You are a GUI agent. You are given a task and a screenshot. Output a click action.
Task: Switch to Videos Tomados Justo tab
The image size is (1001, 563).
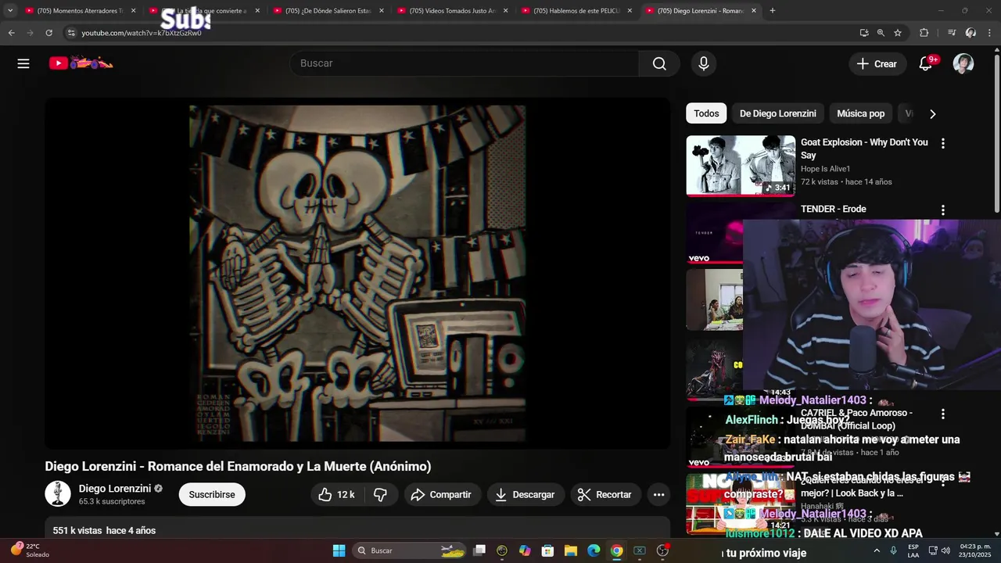tap(453, 11)
